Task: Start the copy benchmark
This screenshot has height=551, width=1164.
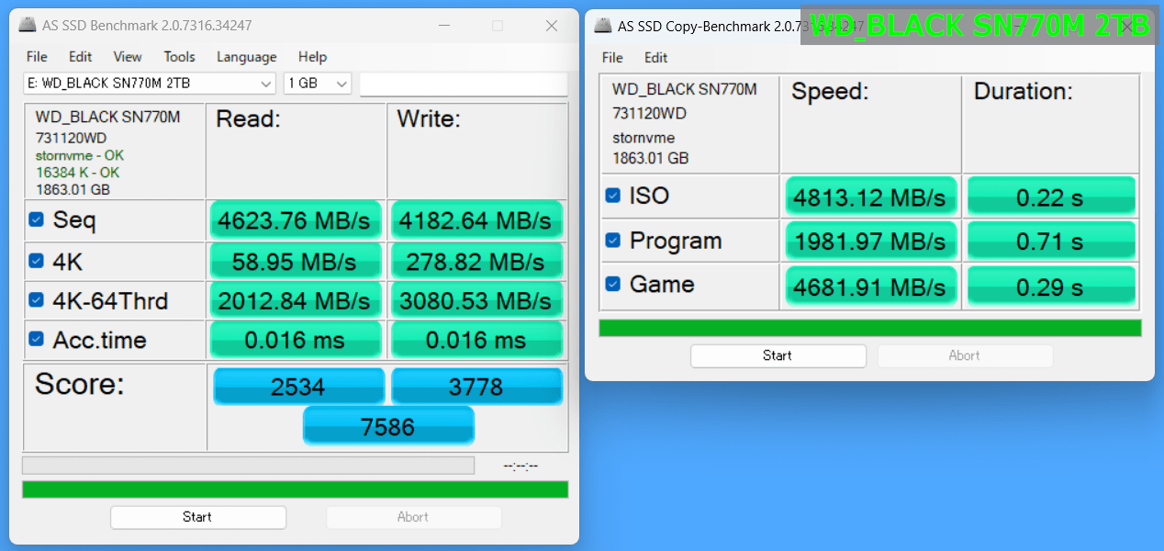Action: coord(778,355)
